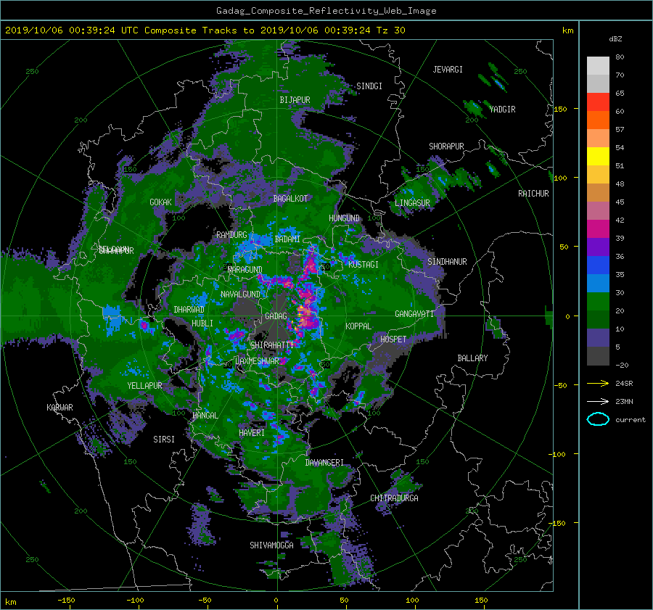
Task: Click the SIRSI city label
Action: click(x=164, y=440)
